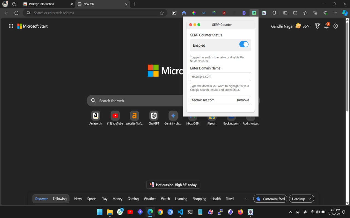This screenshot has height=218, width=350.
Task: Open the Hot outside weather alert
Action: (173, 185)
